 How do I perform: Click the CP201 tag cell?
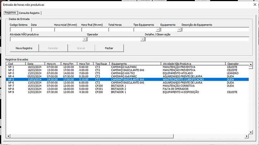(x=99, y=89)
